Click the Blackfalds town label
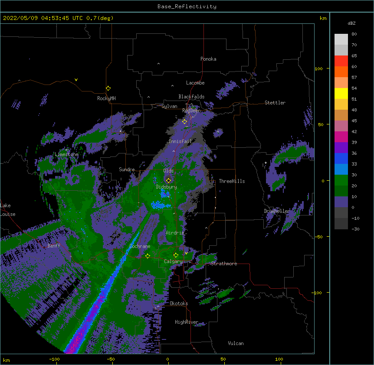This screenshot has width=374, height=365. (x=191, y=97)
